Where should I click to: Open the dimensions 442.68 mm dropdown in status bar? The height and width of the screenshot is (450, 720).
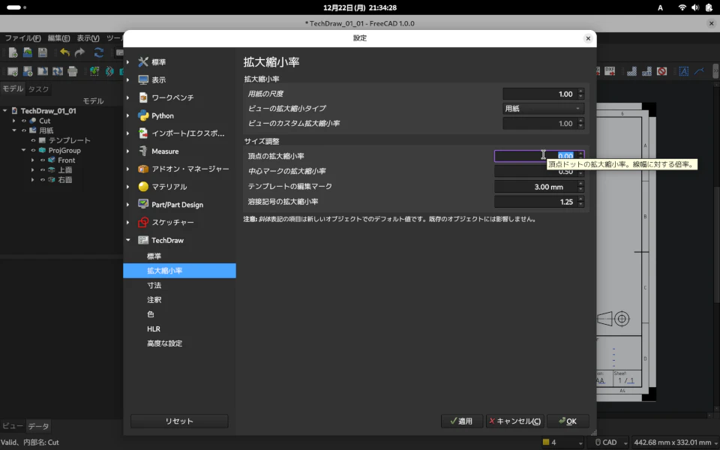point(675,442)
